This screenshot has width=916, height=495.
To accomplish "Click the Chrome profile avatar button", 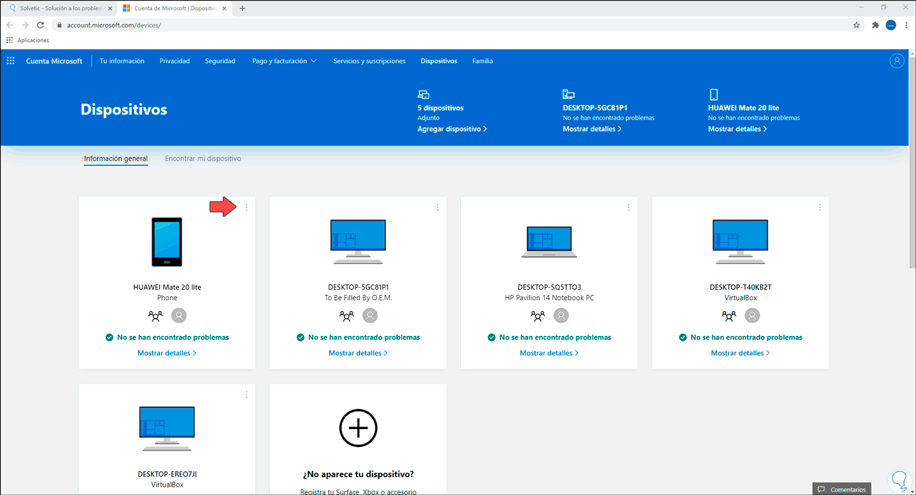I will click(891, 25).
